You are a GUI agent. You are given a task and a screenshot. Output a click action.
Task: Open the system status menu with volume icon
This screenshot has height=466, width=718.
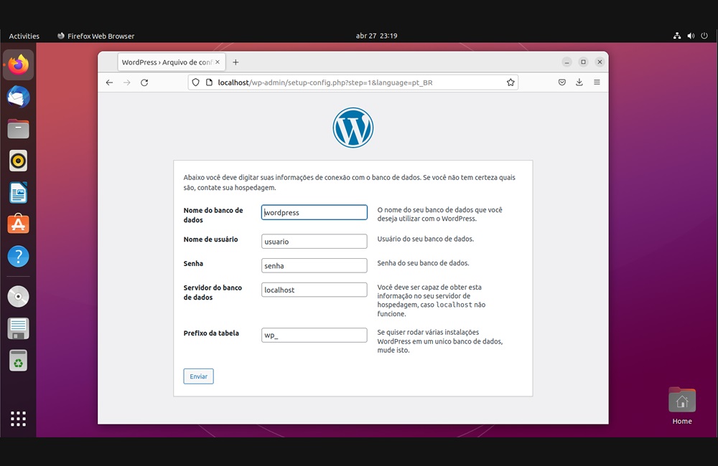(691, 36)
